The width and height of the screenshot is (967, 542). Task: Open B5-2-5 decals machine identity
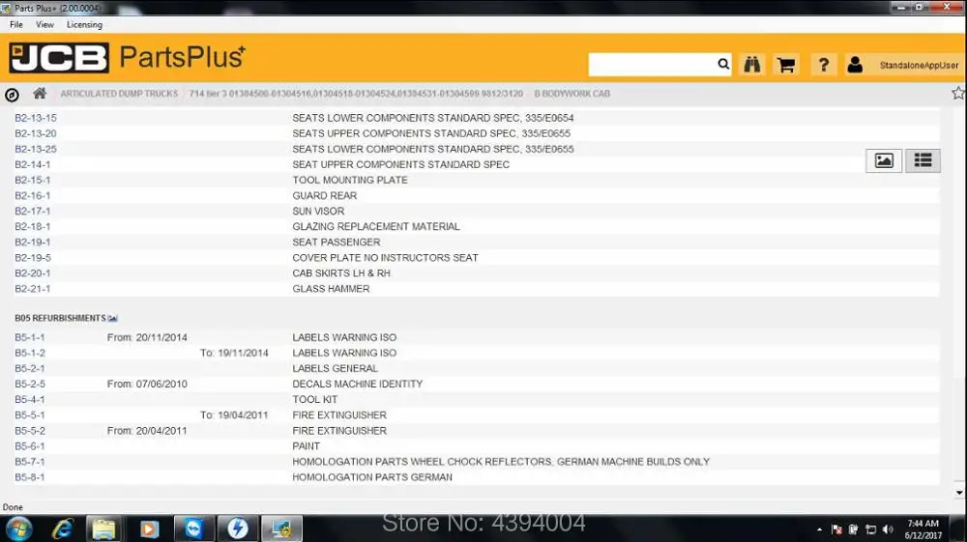[30, 384]
